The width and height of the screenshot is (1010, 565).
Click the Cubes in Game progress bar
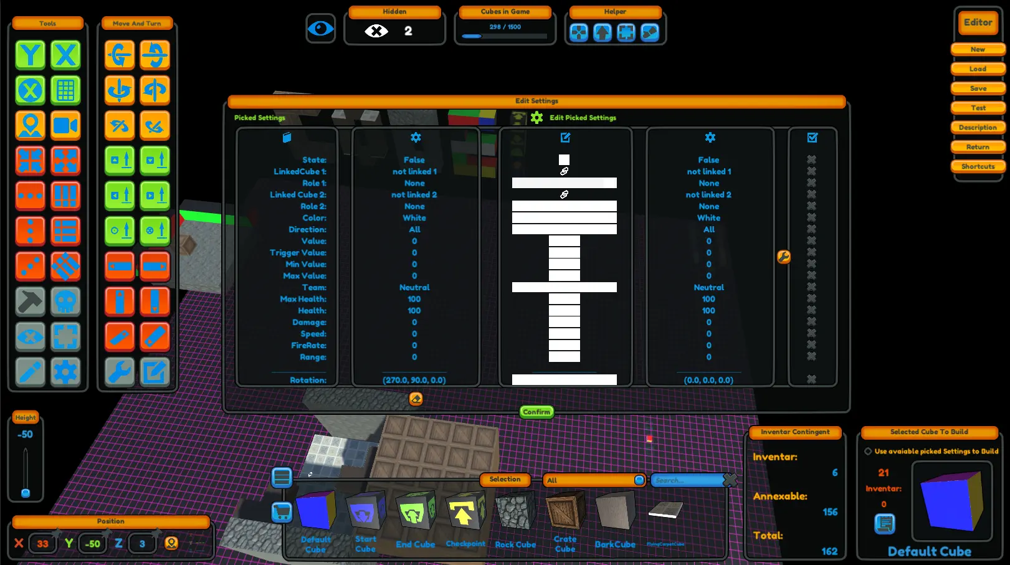click(505, 36)
